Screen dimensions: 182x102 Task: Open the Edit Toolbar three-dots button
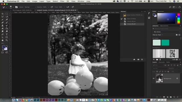[3, 43]
